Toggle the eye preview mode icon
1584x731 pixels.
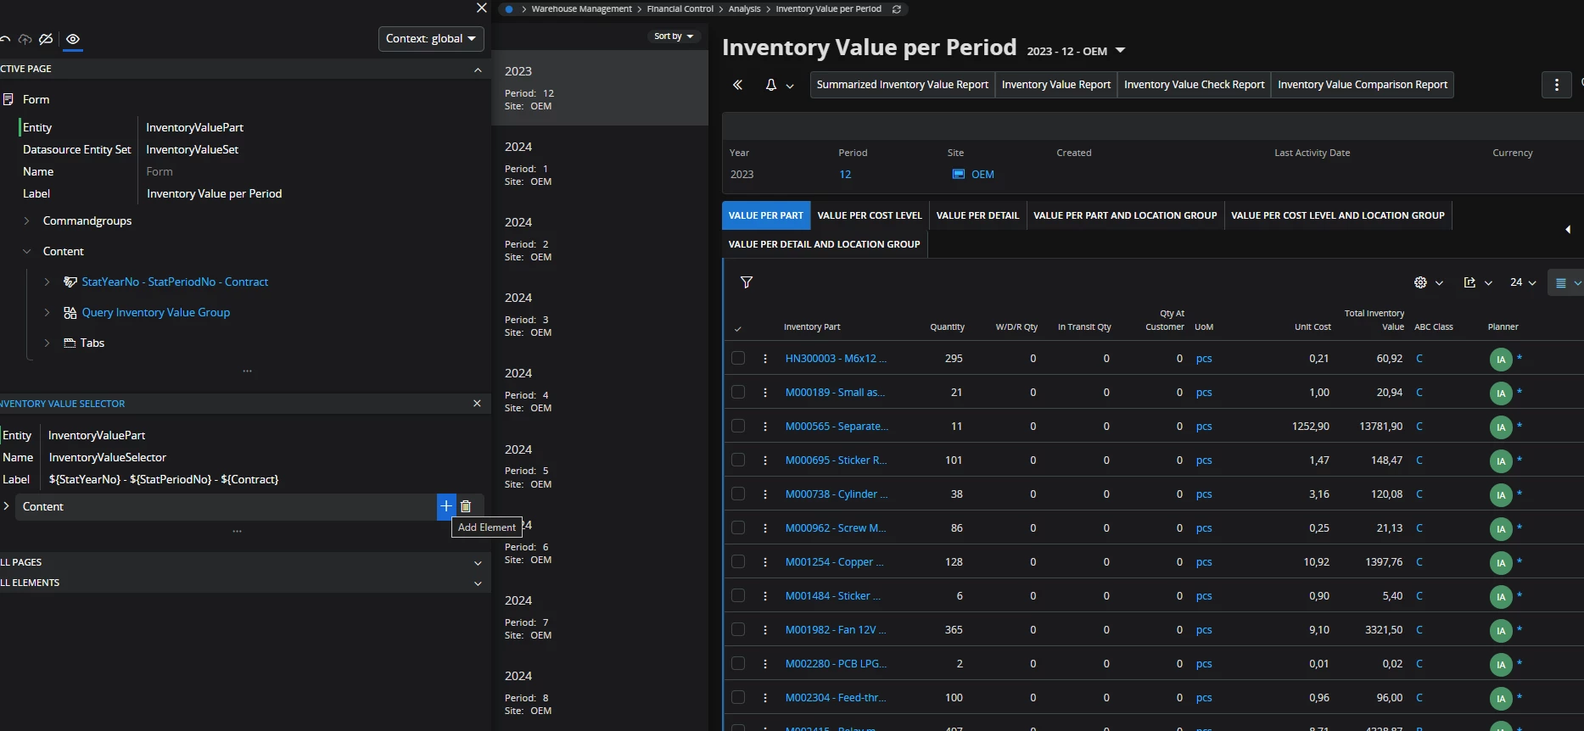[x=73, y=39]
